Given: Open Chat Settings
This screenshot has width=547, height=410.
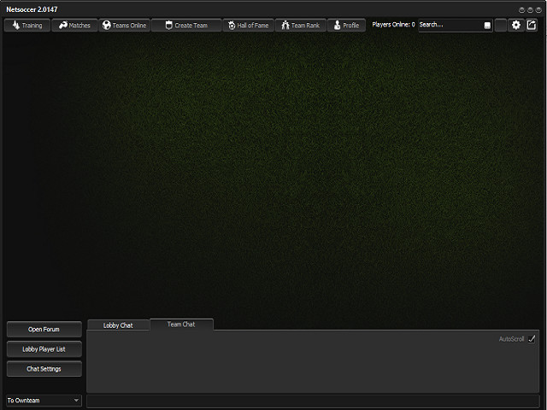Looking at the screenshot, I should (x=44, y=369).
